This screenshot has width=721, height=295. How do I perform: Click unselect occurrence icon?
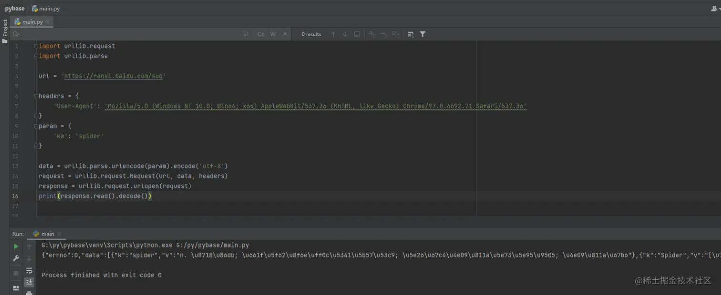point(384,34)
